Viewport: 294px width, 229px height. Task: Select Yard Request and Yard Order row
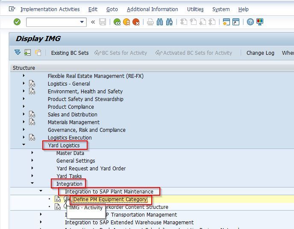pos(91,169)
